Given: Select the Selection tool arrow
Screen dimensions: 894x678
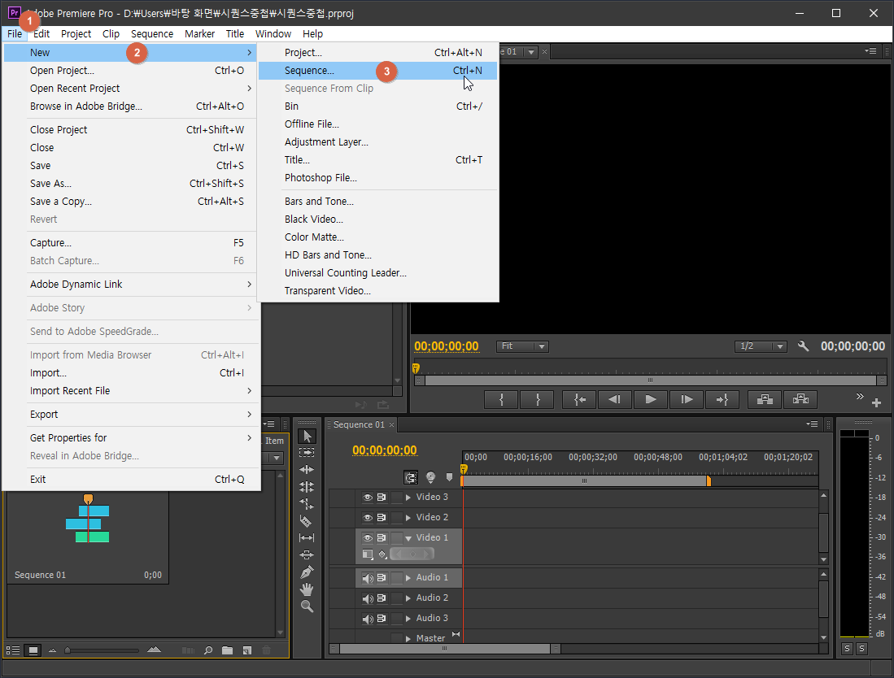Looking at the screenshot, I should click(x=307, y=437).
